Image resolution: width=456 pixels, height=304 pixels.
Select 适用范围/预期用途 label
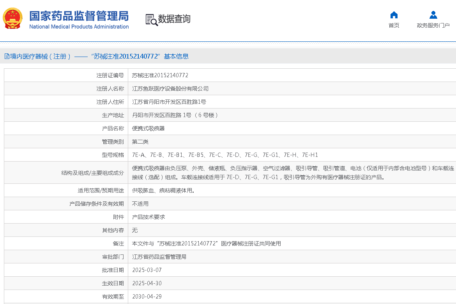point(101,190)
